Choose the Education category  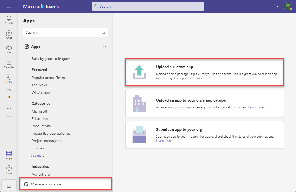40,119
